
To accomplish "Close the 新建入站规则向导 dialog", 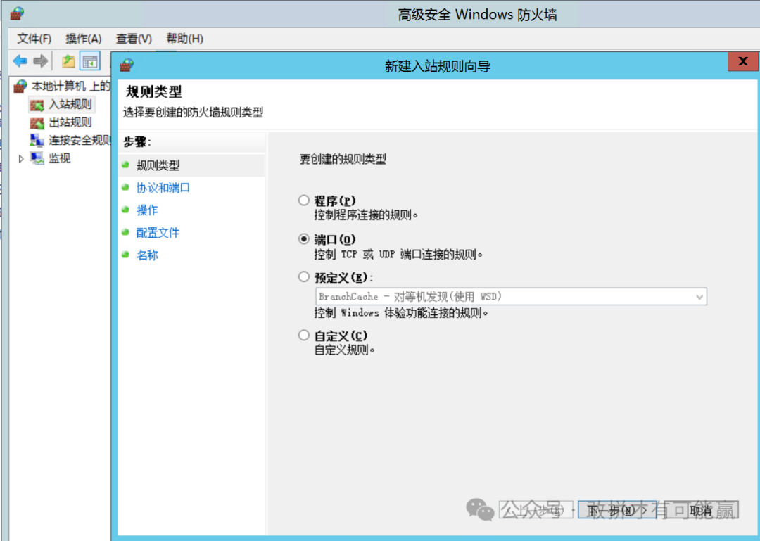I will pos(742,62).
